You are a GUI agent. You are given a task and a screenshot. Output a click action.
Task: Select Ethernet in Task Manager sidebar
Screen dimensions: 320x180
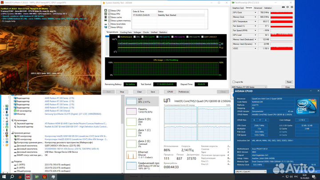tap(142, 155)
